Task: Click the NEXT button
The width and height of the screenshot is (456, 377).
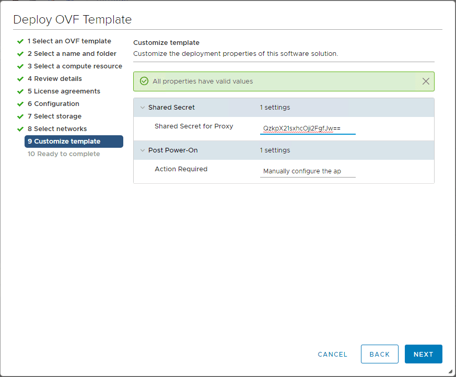Action: [423, 354]
